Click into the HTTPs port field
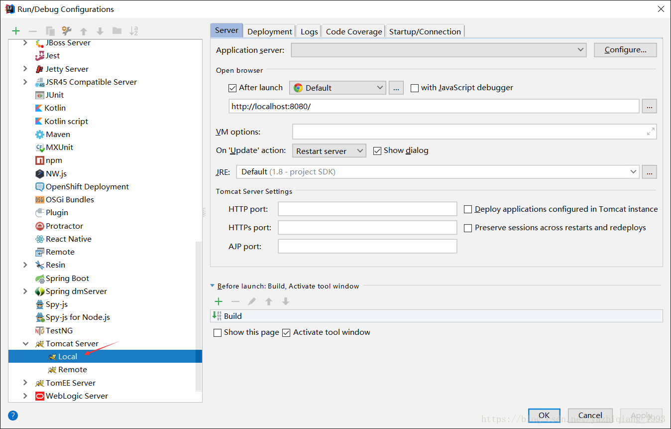Viewport: 671px width, 429px height. pos(367,228)
